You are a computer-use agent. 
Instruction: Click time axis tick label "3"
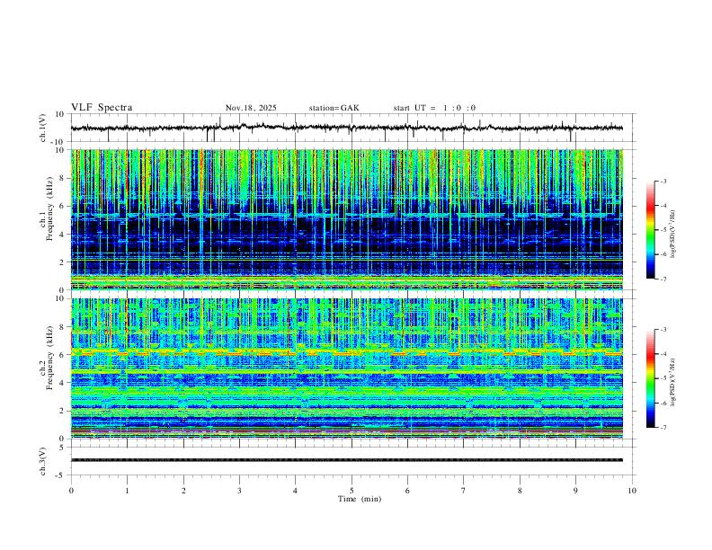point(239,491)
